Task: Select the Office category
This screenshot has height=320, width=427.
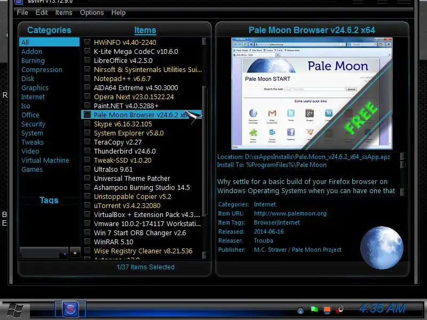Action: pyautogui.click(x=30, y=115)
